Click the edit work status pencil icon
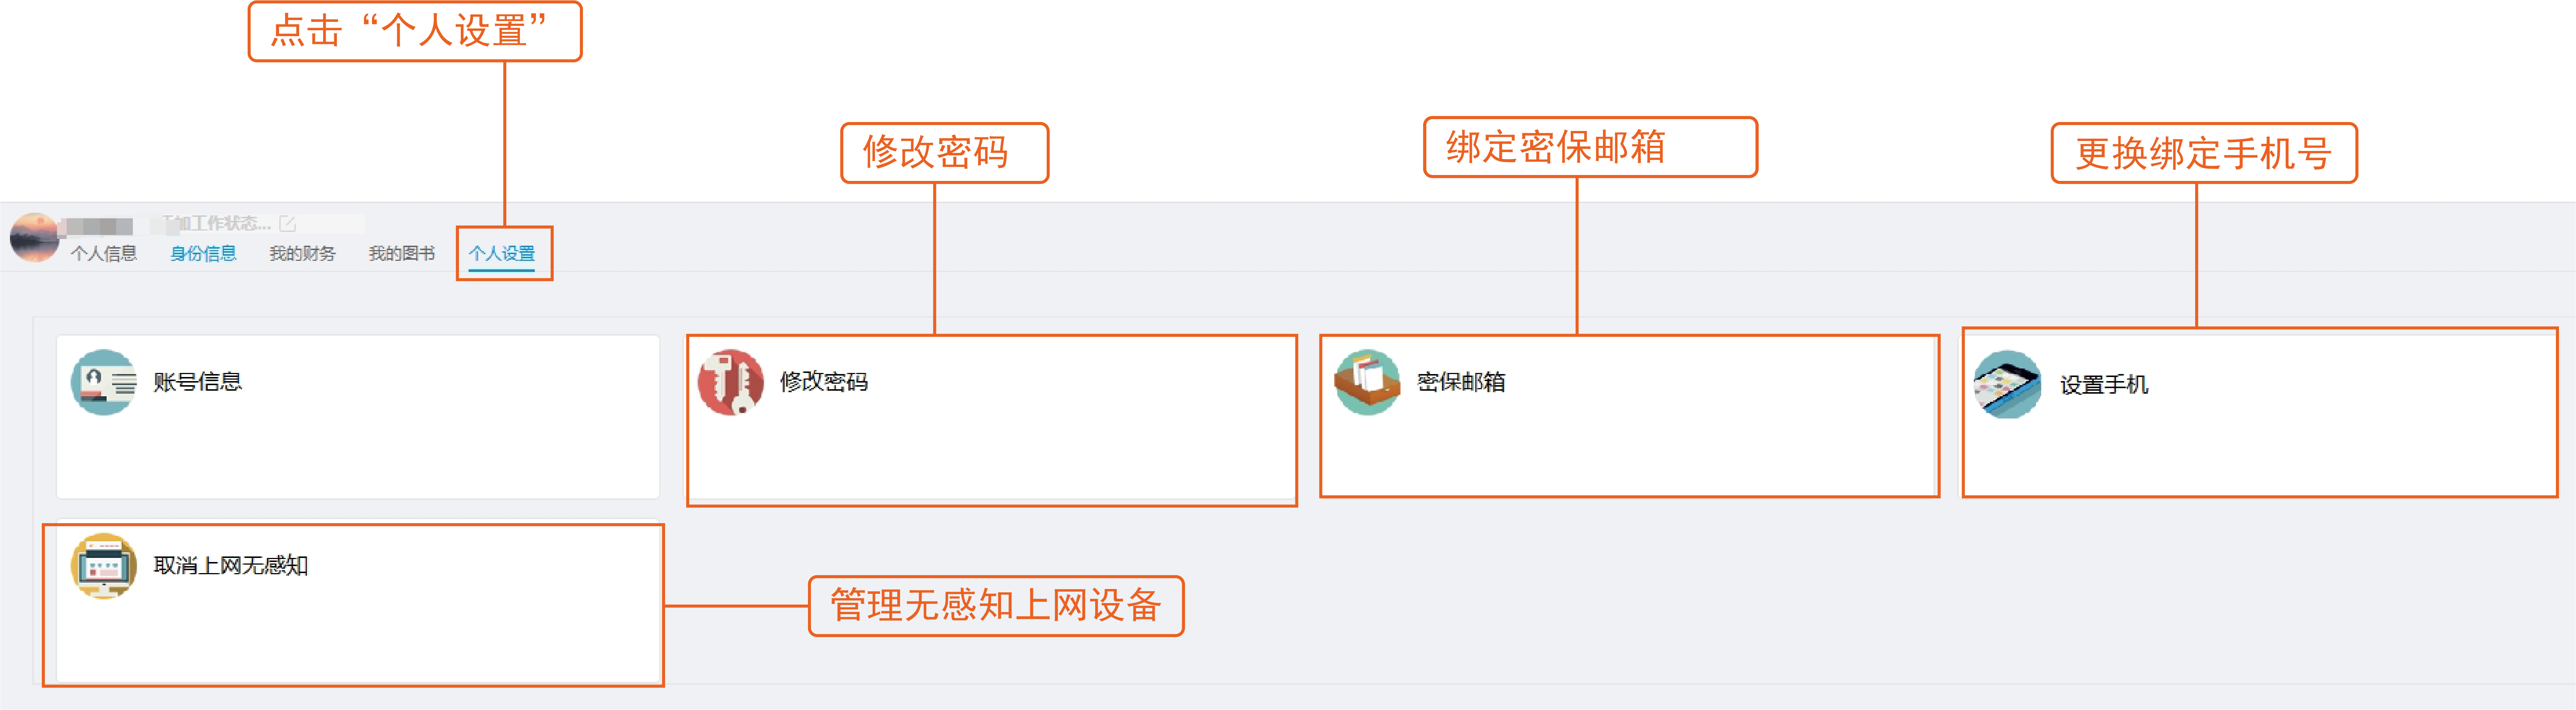Image resolution: width=2576 pixels, height=710 pixels. (x=287, y=224)
